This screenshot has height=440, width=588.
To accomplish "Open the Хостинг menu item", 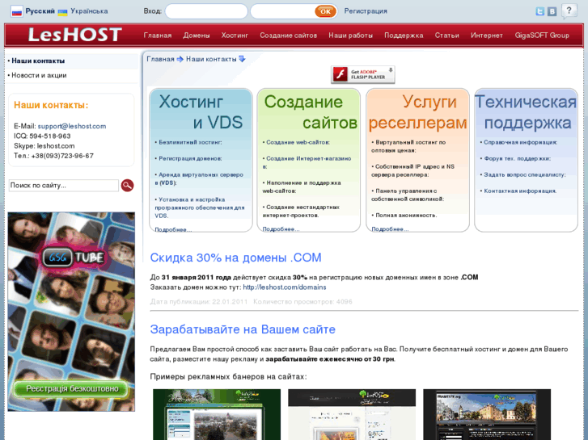I will [x=235, y=36].
